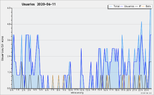
Task: Click the '9 h' x-axis label
Action: (x=64, y=90)
